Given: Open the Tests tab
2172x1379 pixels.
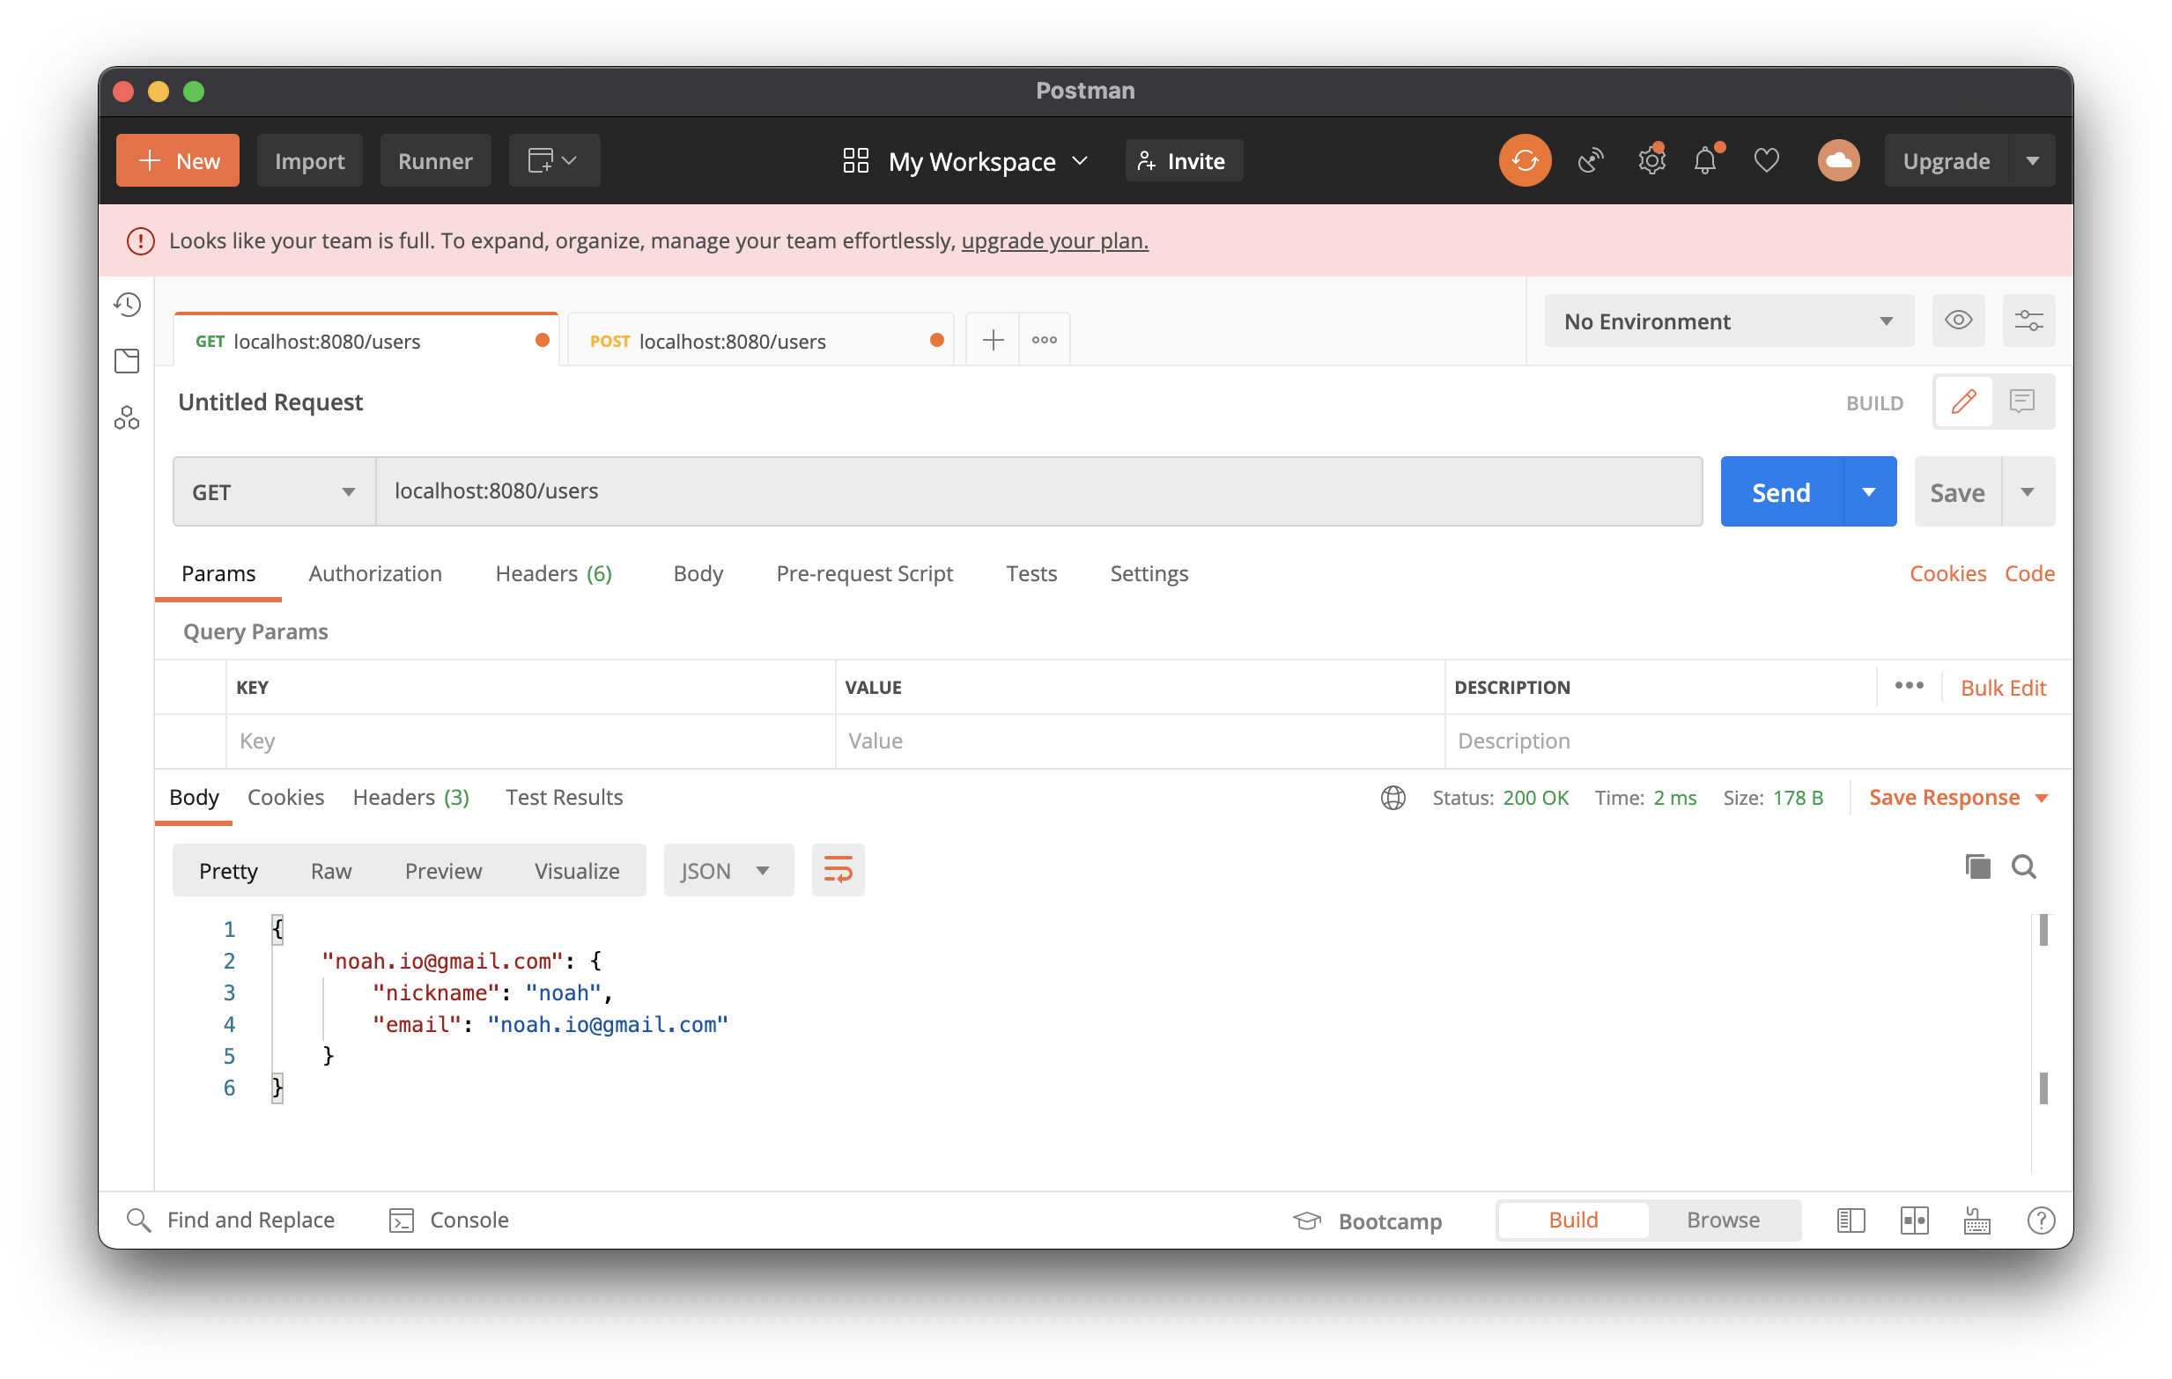Looking at the screenshot, I should [1031, 572].
